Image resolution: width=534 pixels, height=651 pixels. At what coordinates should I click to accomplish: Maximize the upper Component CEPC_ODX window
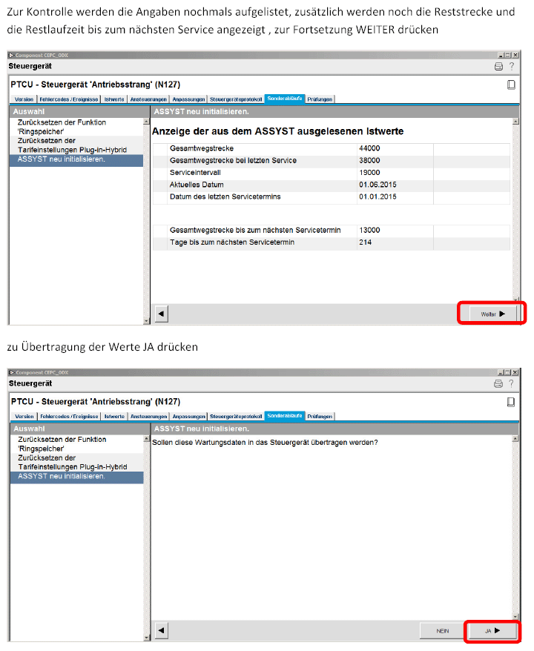pos(507,55)
